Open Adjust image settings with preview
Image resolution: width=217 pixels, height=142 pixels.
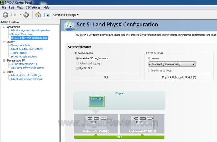tap(30, 30)
